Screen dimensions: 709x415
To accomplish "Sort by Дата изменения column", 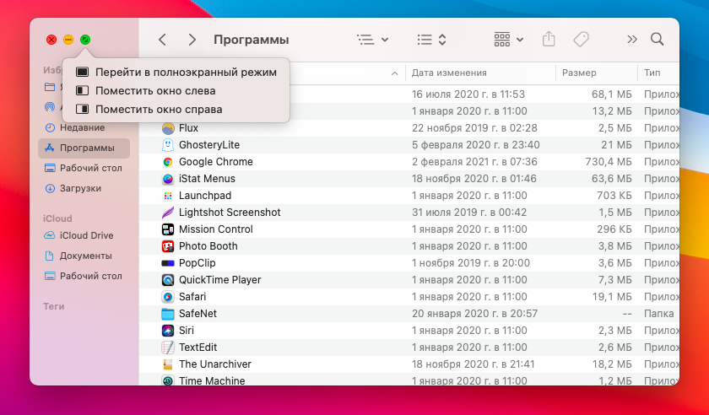I will pyautogui.click(x=480, y=73).
